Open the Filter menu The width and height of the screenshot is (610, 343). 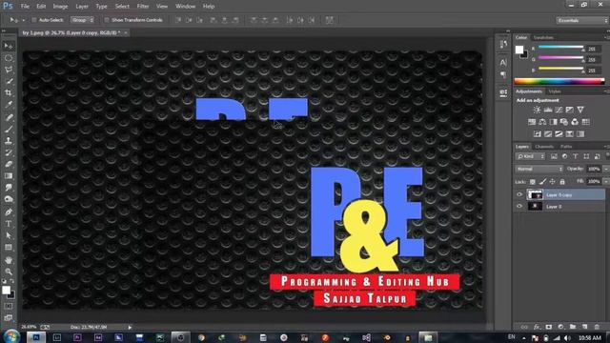143,7
